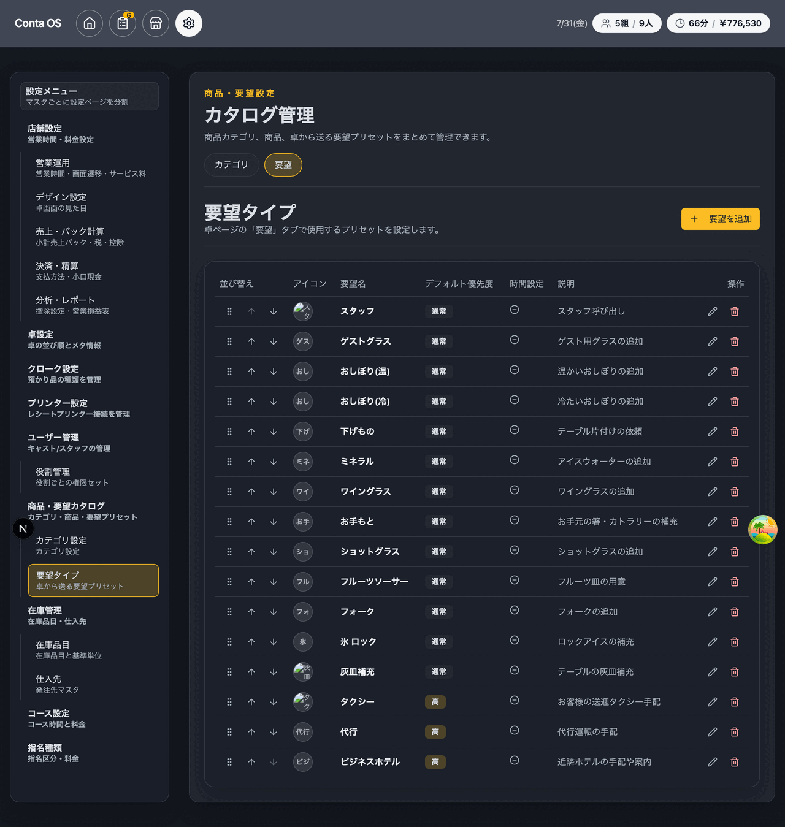
Task: Open 指名種類 in sidebar
Action: click(90, 753)
